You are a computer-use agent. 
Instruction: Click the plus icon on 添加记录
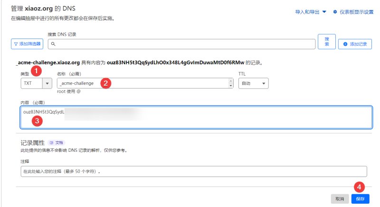point(345,44)
